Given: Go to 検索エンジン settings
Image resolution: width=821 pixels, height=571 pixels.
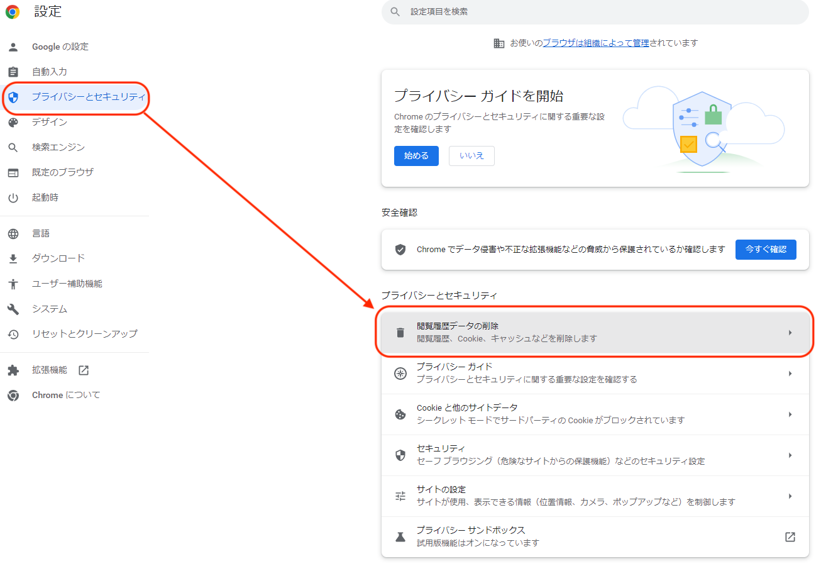Looking at the screenshot, I should click(x=58, y=147).
